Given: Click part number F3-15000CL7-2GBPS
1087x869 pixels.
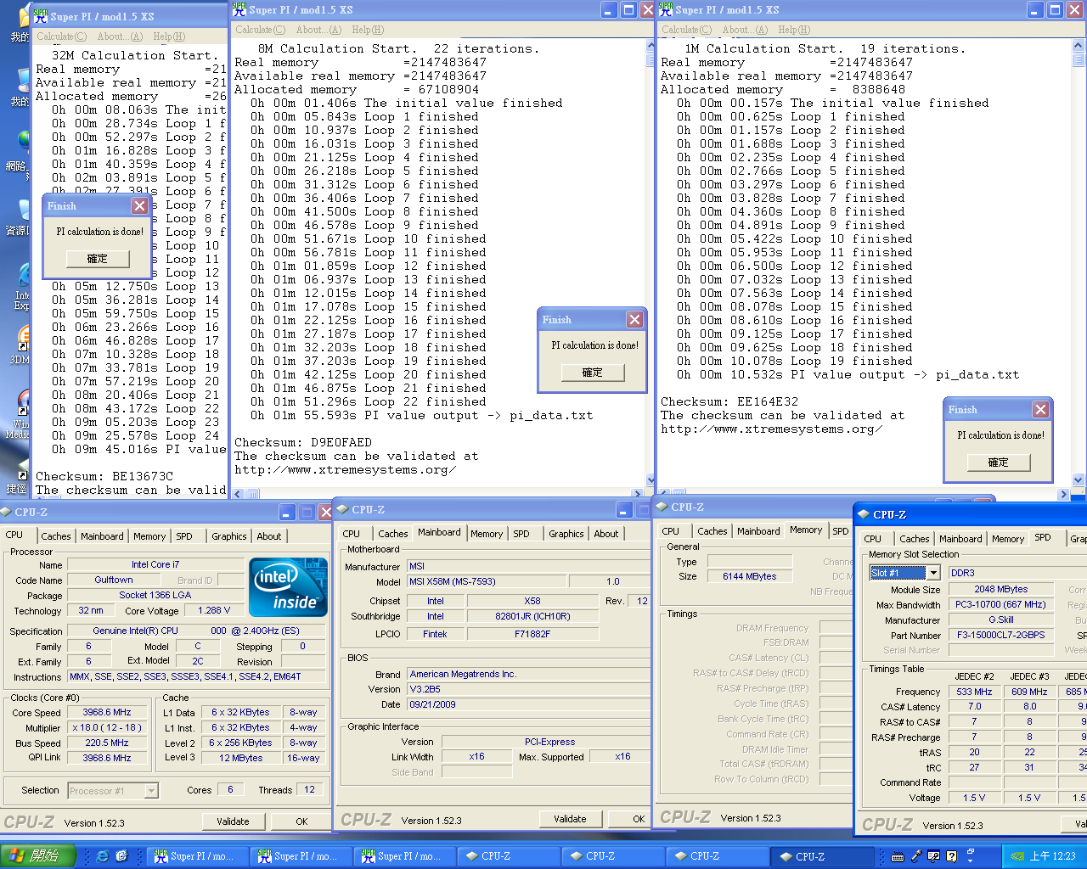Looking at the screenshot, I should click(1001, 635).
